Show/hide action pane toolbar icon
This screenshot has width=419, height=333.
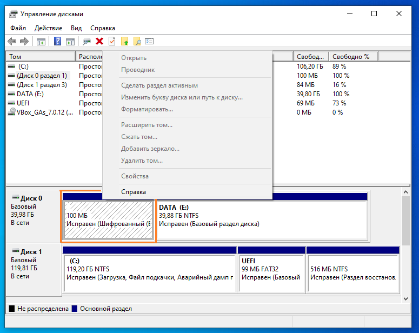[x=70, y=42]
